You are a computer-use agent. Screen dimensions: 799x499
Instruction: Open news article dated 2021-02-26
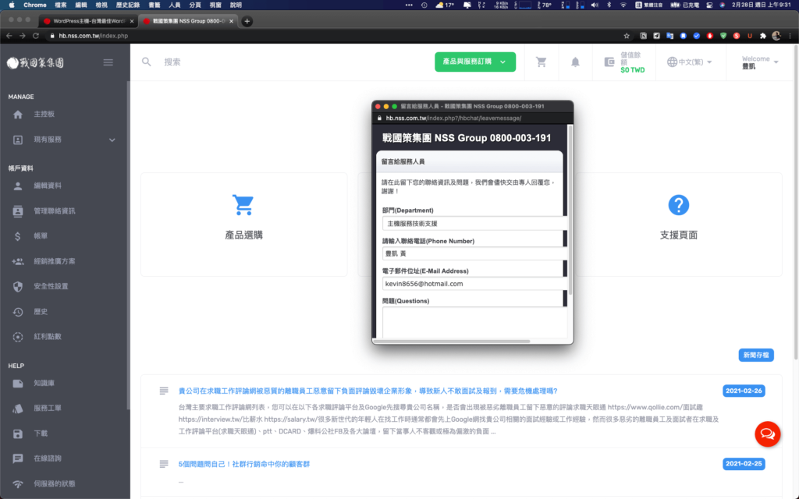pyautogui.click(x=368, y=391)
